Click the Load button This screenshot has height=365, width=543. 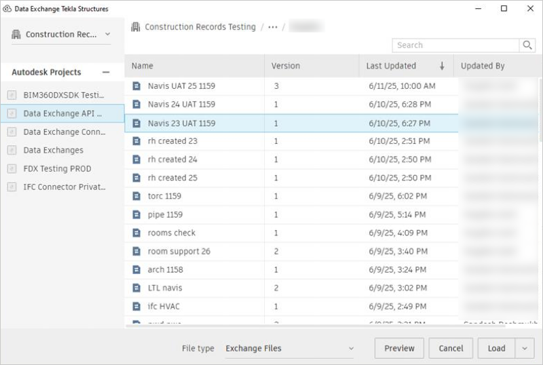497,348
